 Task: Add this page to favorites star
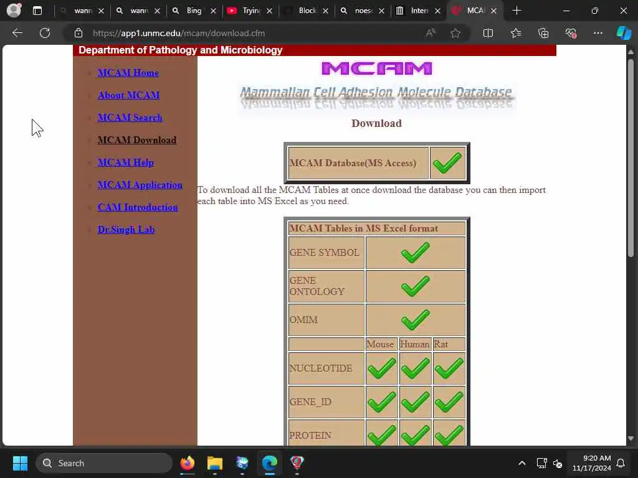455,33
